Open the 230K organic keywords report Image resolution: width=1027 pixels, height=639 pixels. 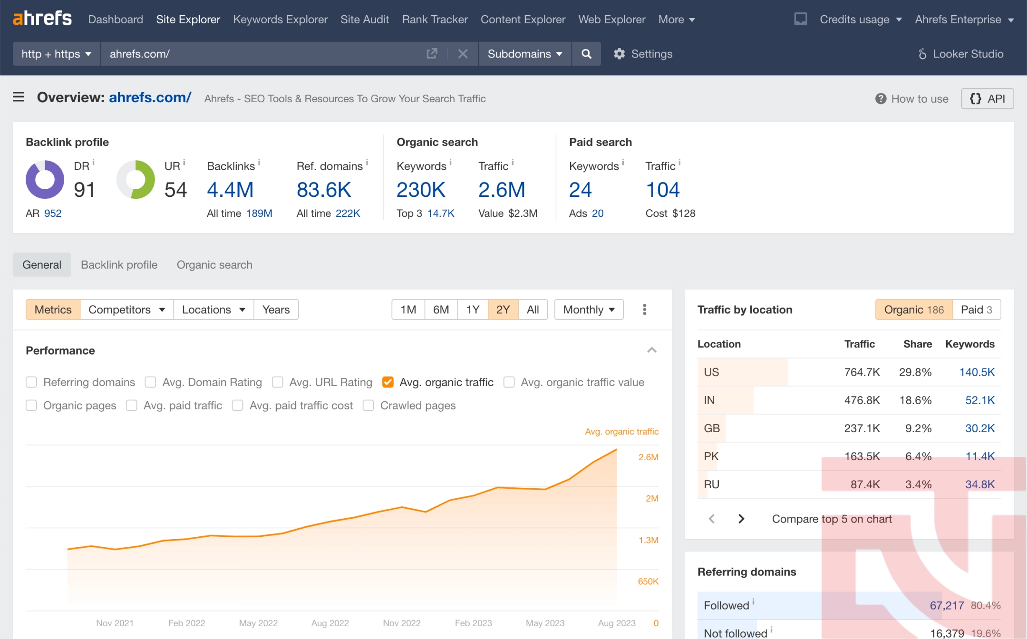[421, 190]
